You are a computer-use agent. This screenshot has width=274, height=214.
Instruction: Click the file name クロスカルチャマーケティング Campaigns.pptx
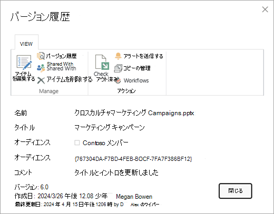click(x=134, y=113)
